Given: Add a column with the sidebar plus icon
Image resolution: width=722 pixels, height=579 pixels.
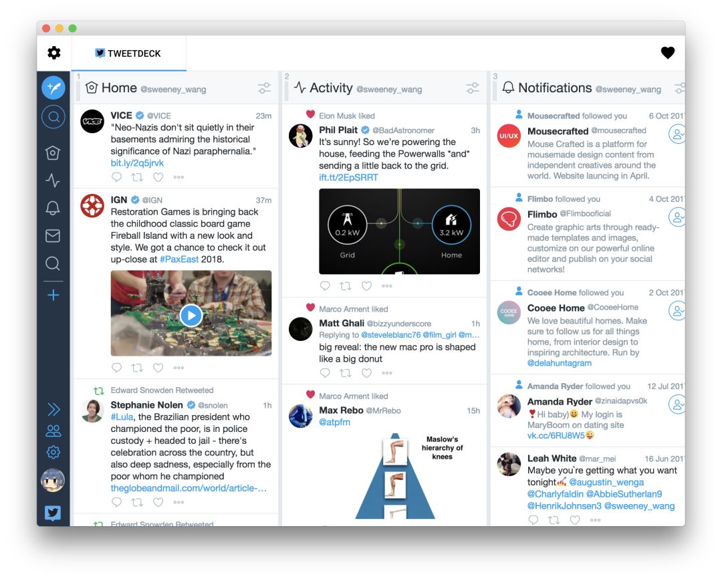Looking at the screenshot, I should (x=53, y=295).
